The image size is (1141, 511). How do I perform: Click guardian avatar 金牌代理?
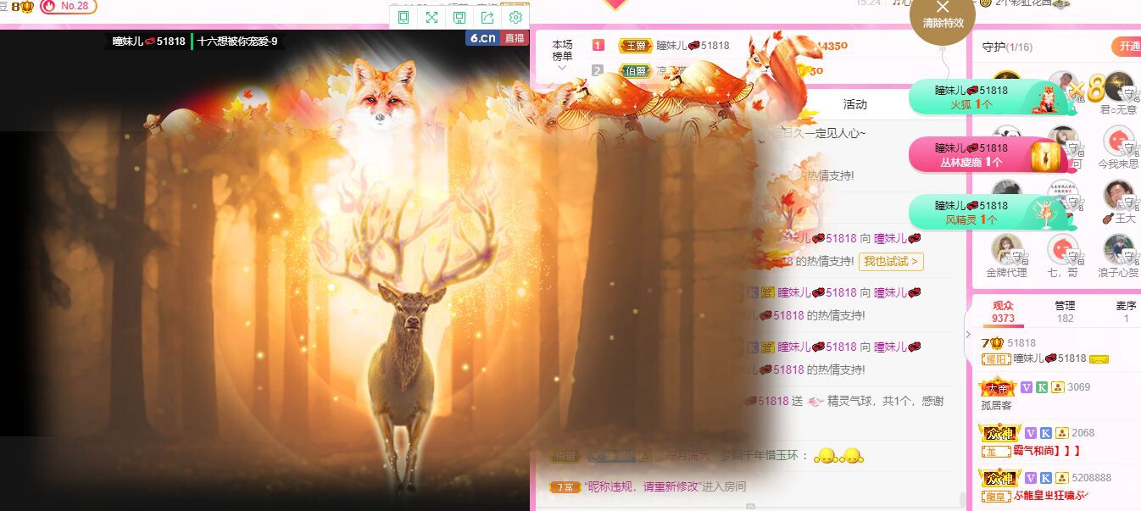click(x=1006, y=249)
